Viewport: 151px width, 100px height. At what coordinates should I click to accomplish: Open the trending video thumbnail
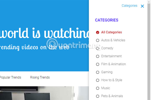pyautogui.click(x=44, y=93)
